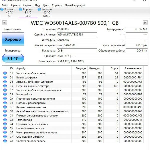Click the serial number field WD-WMATV7389591
This screenshot has height=150, width=150.
pyautogui.click(x=77, y=35)
